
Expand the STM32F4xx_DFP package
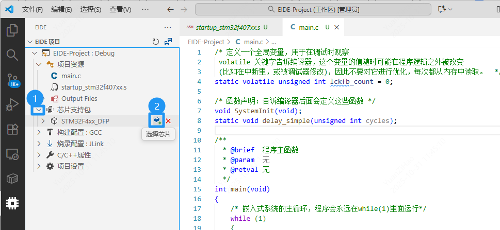coord(43,121)
